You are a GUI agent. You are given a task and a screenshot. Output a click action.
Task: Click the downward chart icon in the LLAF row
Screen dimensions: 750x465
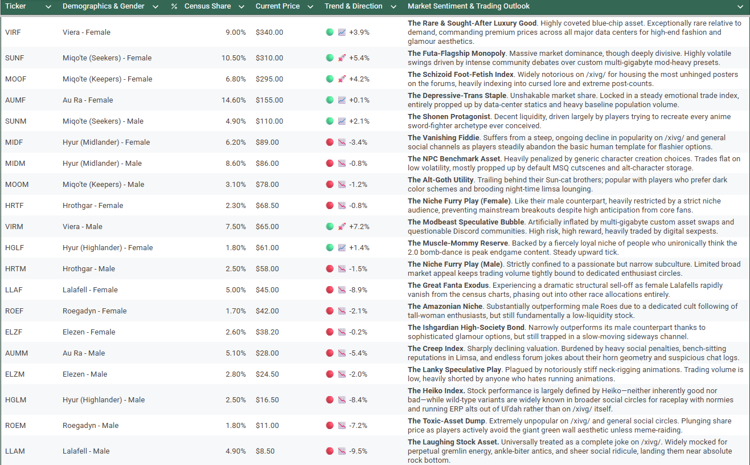342,290
